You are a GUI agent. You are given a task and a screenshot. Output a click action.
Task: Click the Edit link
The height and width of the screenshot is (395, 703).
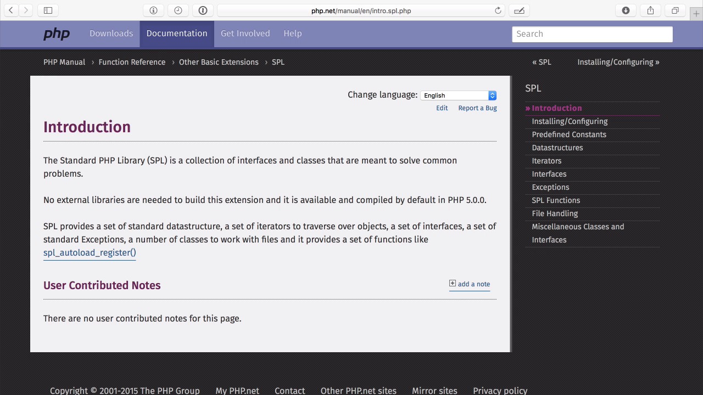coord(442,108)
